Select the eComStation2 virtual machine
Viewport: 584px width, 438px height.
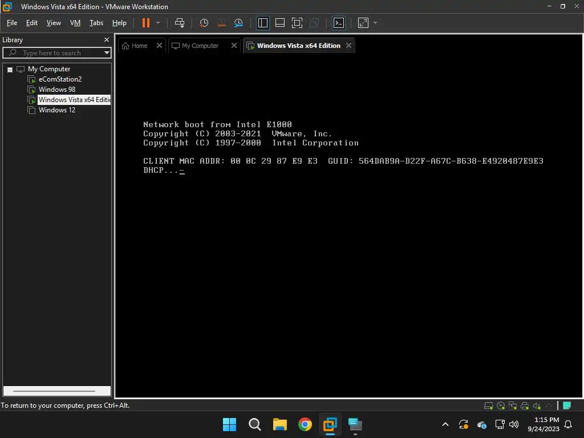(60, 79)
